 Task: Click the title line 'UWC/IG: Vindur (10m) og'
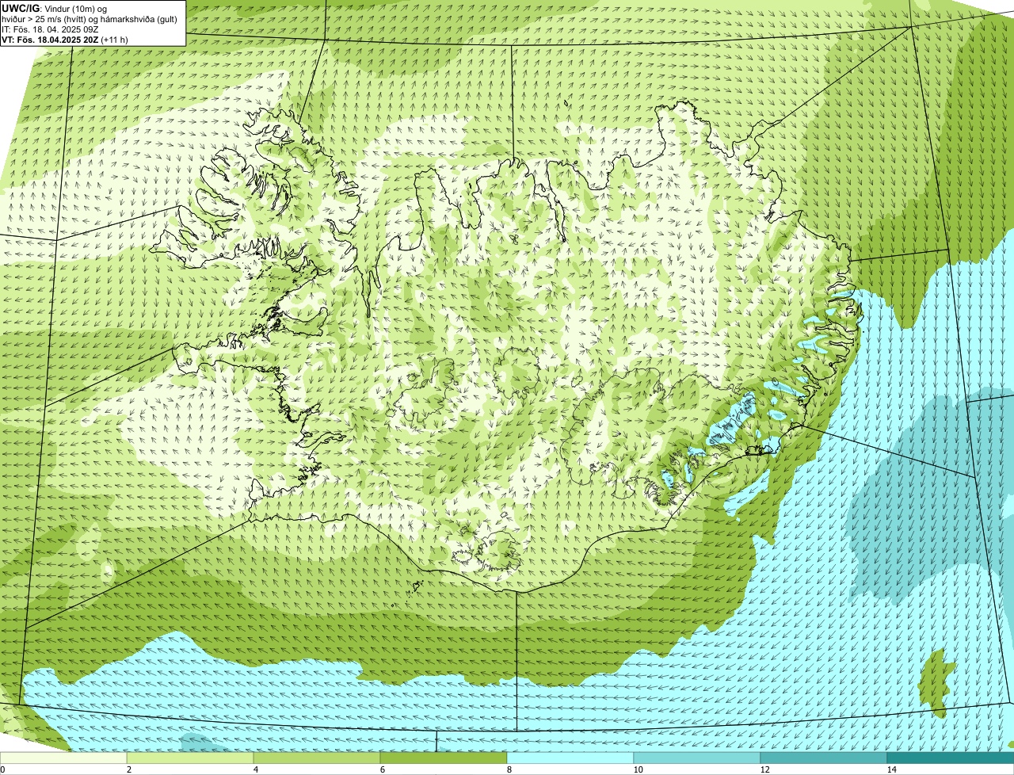click(55, 8)
